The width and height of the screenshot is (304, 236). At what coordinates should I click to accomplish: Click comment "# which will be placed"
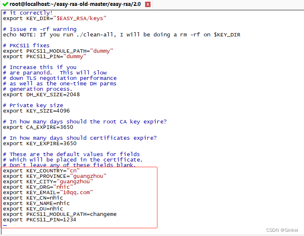click(73, 159)
